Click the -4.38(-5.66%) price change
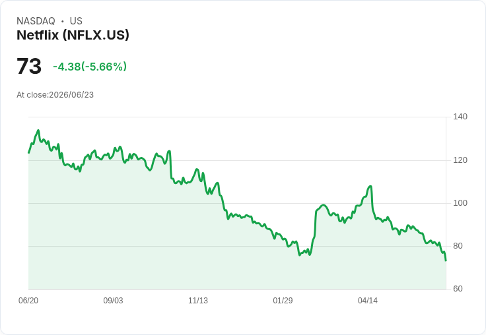Viewport: 486px width, 335px height. 90,67
